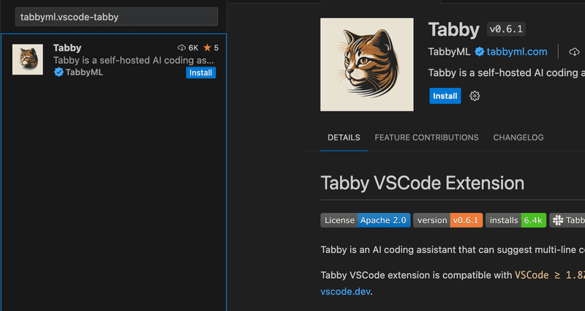Click the star rating in Tabby list entry
Image resolution: width=585 pixels, height=311 pixels.
[211, 48]
